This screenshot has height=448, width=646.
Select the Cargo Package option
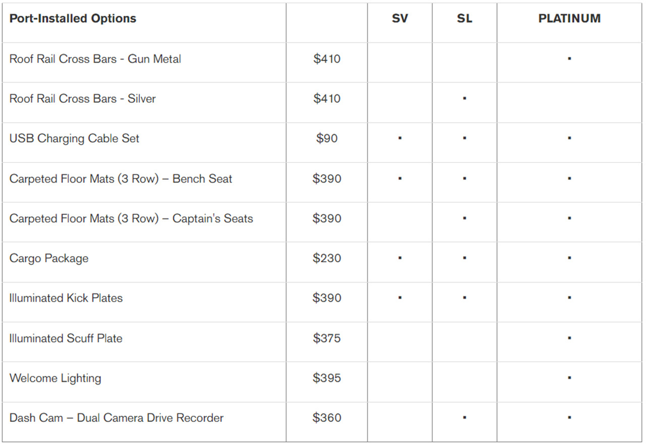click(x=49, y=258)
